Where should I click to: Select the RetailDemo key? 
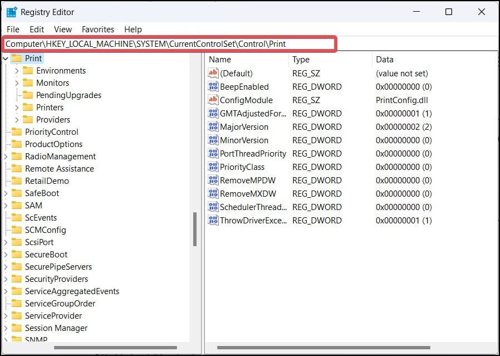pos(47,181)
